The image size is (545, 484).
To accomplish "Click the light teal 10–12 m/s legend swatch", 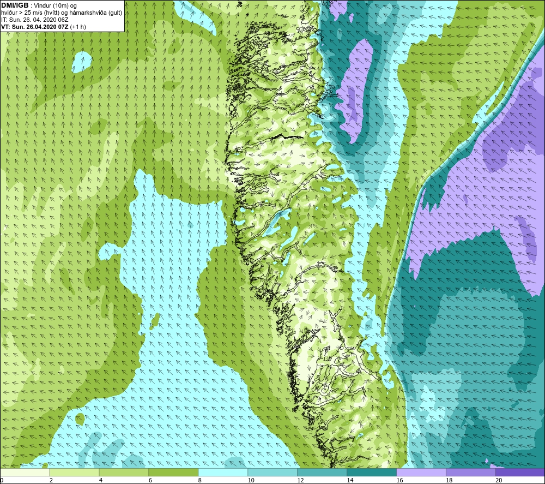I will coord(272,472).
